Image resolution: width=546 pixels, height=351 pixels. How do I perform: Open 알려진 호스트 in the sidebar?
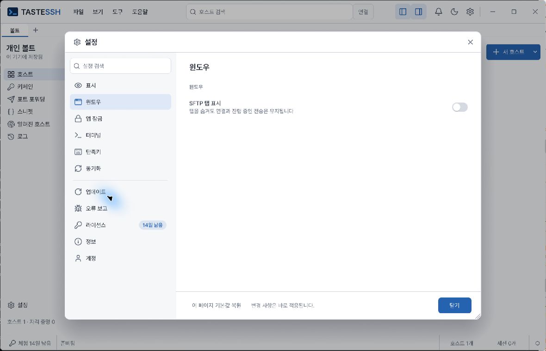tap(34, 124)
